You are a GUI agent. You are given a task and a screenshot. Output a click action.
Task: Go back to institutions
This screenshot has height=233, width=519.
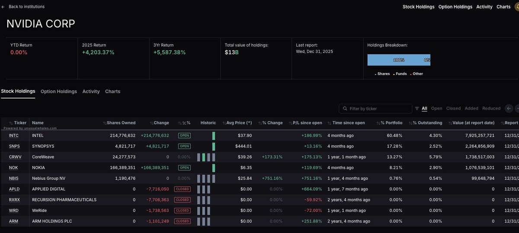click(26, 7)
